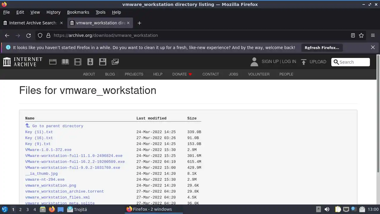Screen dimensions: 380x214
Task: Click the LOG IN link
Action: (x=289, y=62)
